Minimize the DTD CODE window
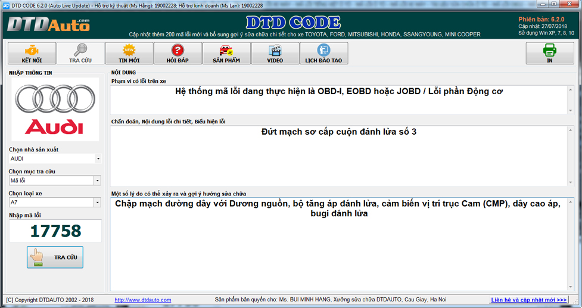This screenshot has height=308, width=582. (544, 4)
